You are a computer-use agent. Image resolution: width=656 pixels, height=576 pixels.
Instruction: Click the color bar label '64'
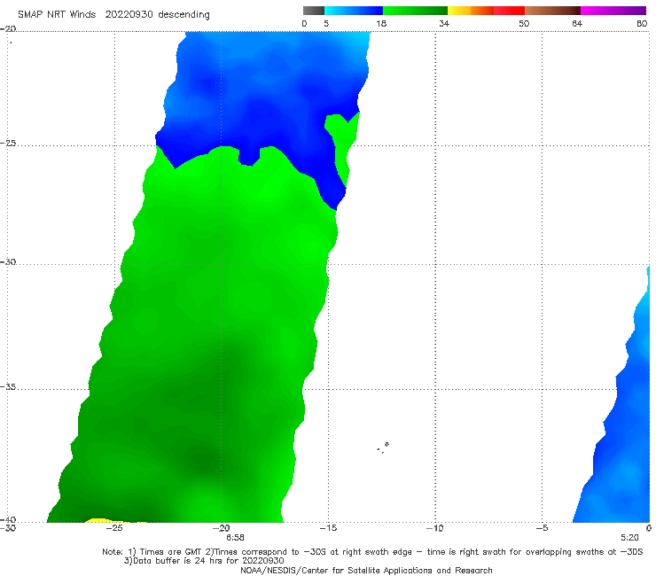pyautogui.click(x=577, y=23)
